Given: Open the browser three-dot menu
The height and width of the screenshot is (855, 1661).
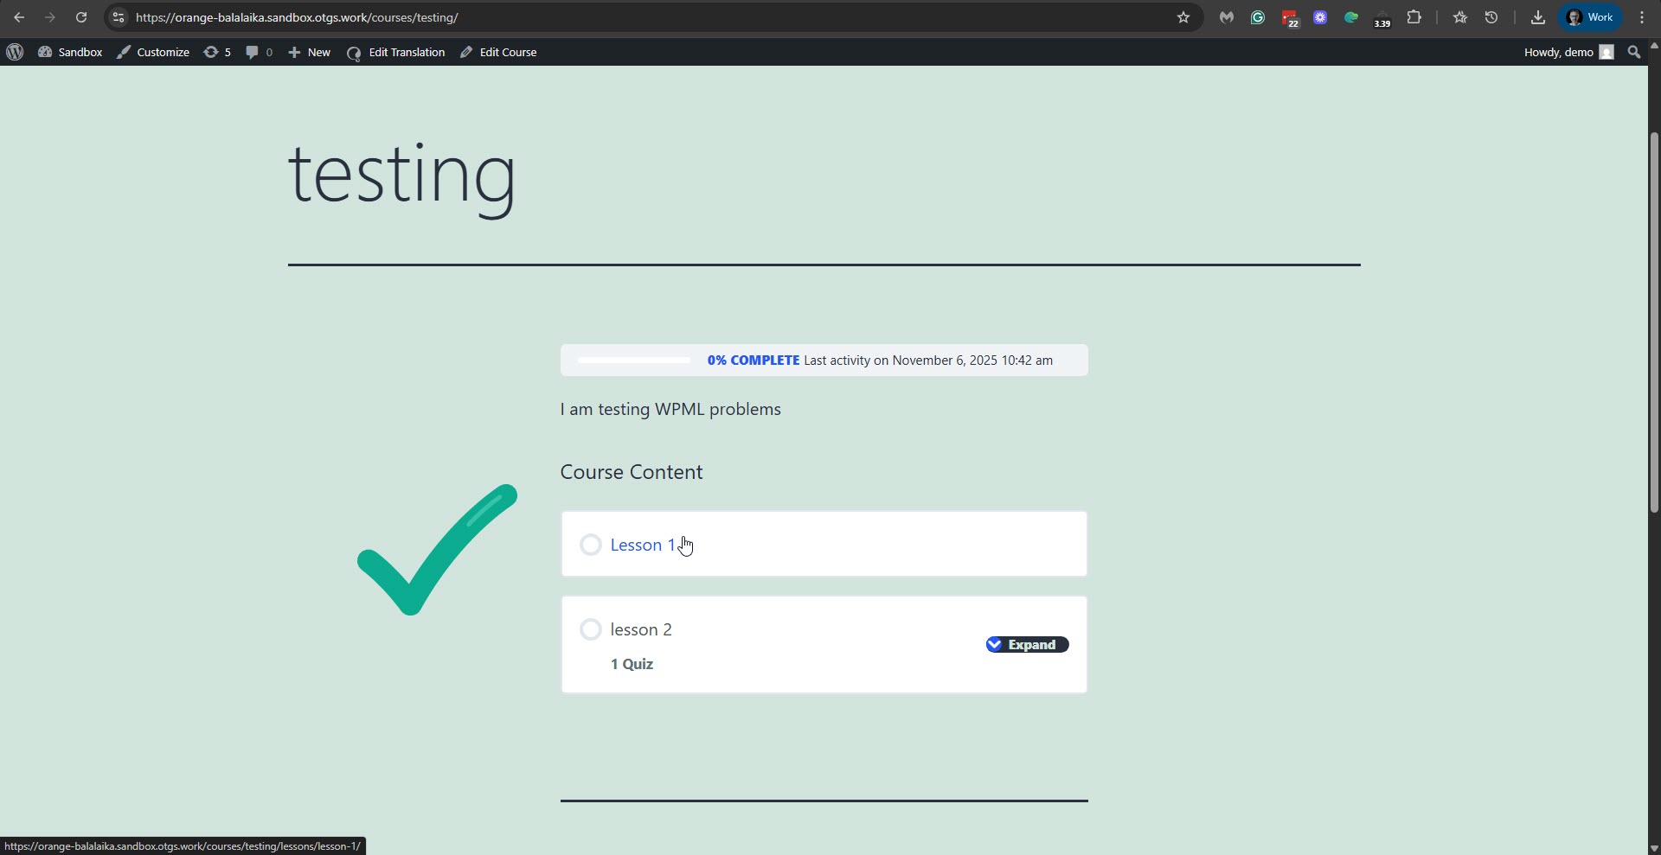Looking at the screenshot, I should coord(1642,17).
